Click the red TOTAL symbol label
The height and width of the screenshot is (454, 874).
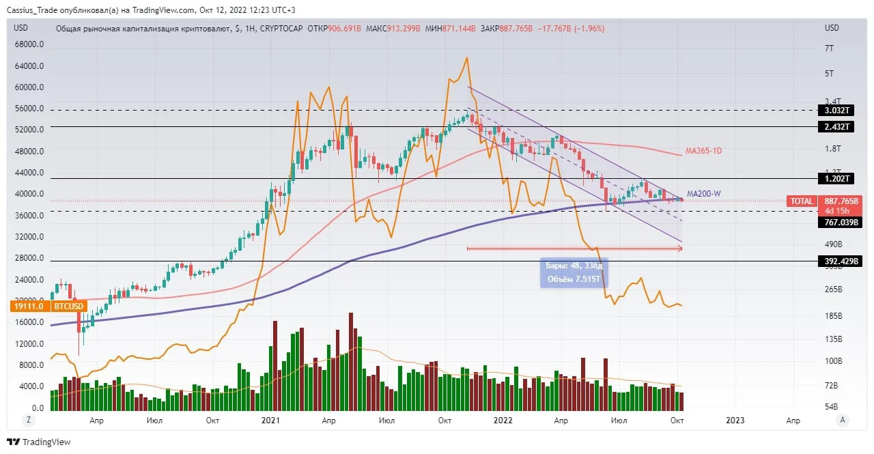pos(802,201)
